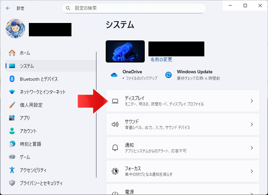
Task: Click the アカウント person icon
Action: coord(12,131)
